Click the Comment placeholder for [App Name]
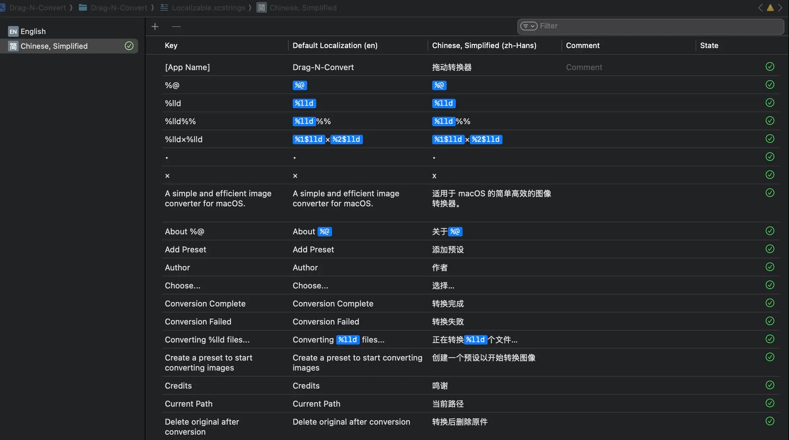The image size is (789, 440). tap(584, 67)
